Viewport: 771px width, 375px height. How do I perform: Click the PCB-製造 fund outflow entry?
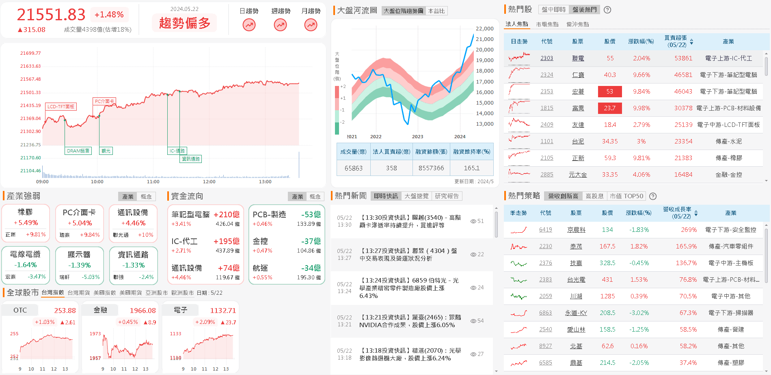287,219
